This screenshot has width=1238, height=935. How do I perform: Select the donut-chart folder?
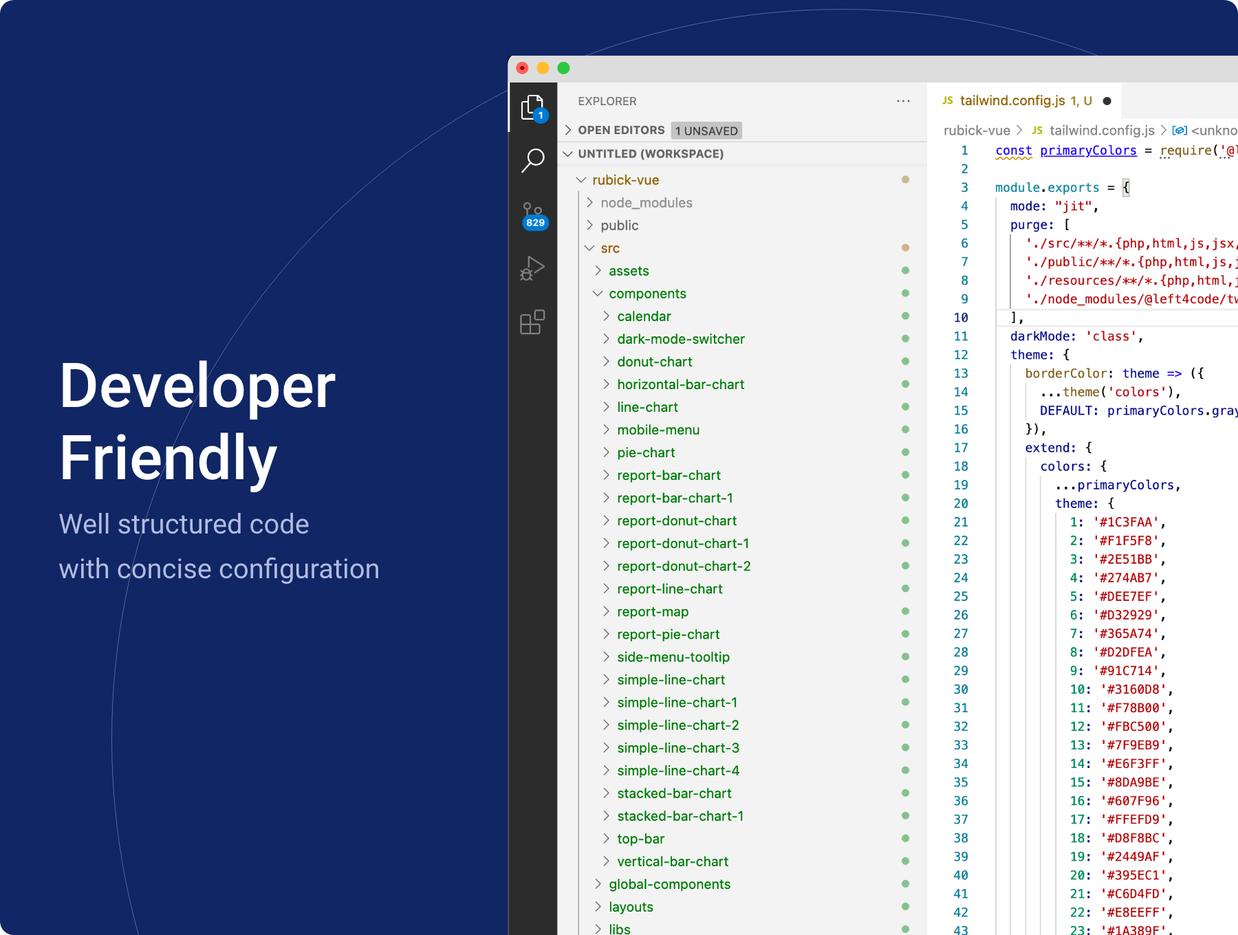[742, 362]
